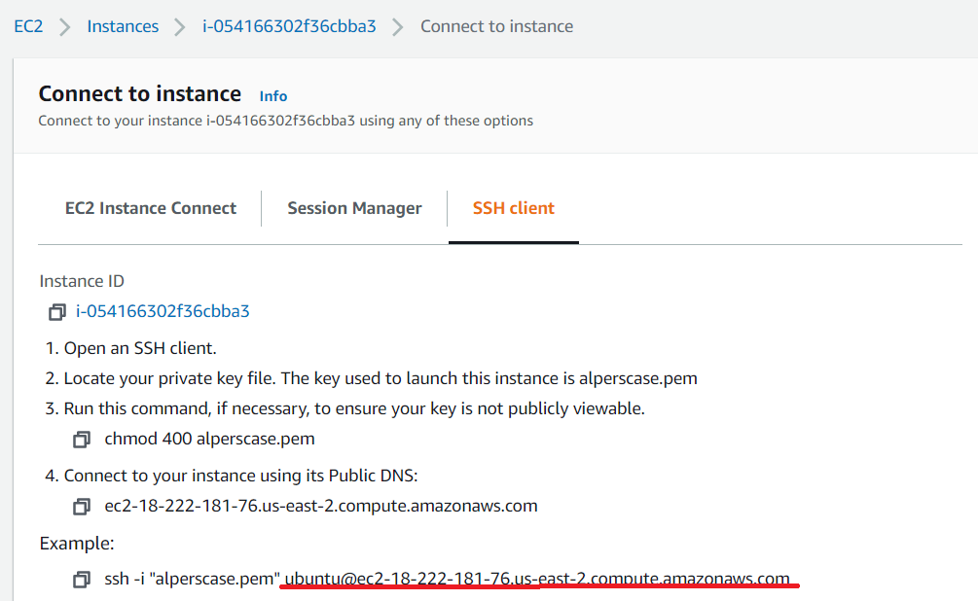Image resolution: width=978 pixels, height=601 pixels.
Task: Select the chmod 400 command text
Action: pos(210,439)
